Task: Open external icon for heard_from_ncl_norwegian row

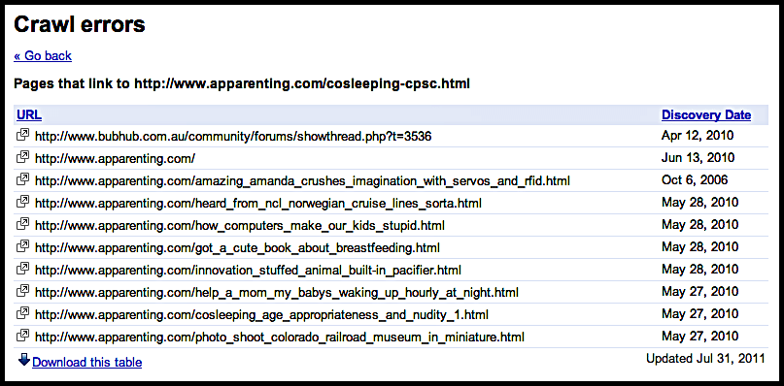Action: 22,203
